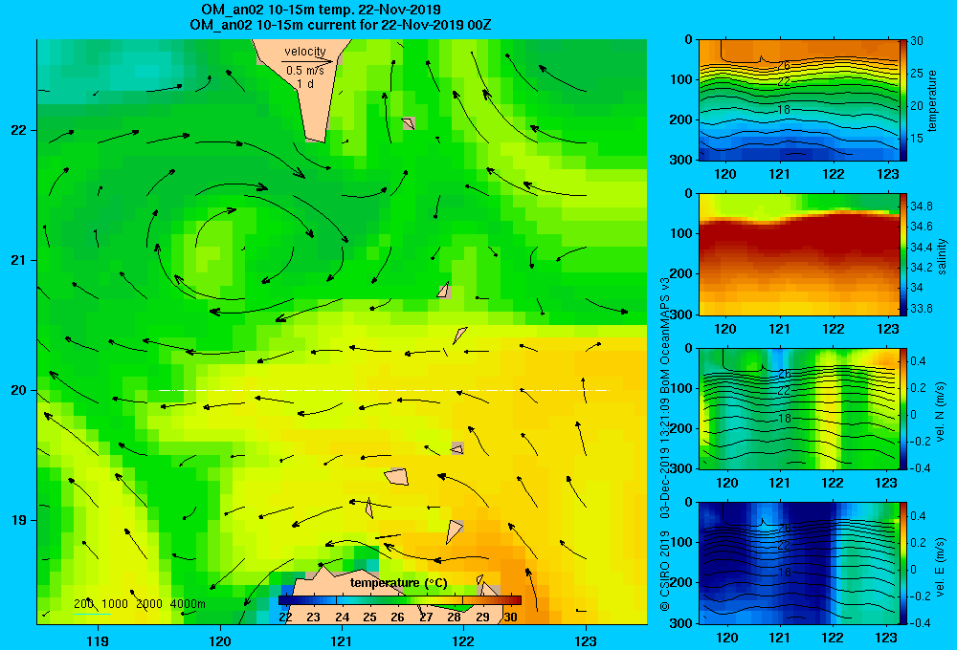Image resolution: width=957 pixels, height=650 pixels.
Task: Click the "28" tick on main map color bar
Action: [x=454, y=617]
